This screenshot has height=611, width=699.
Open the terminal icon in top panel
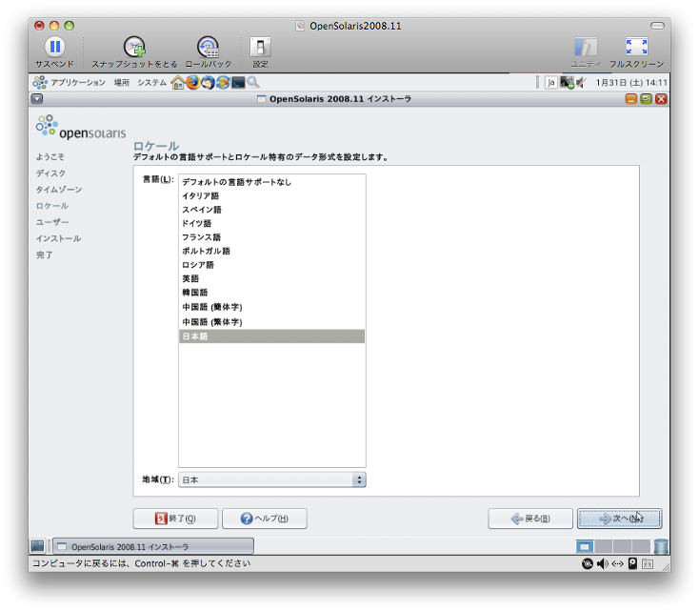238,83
